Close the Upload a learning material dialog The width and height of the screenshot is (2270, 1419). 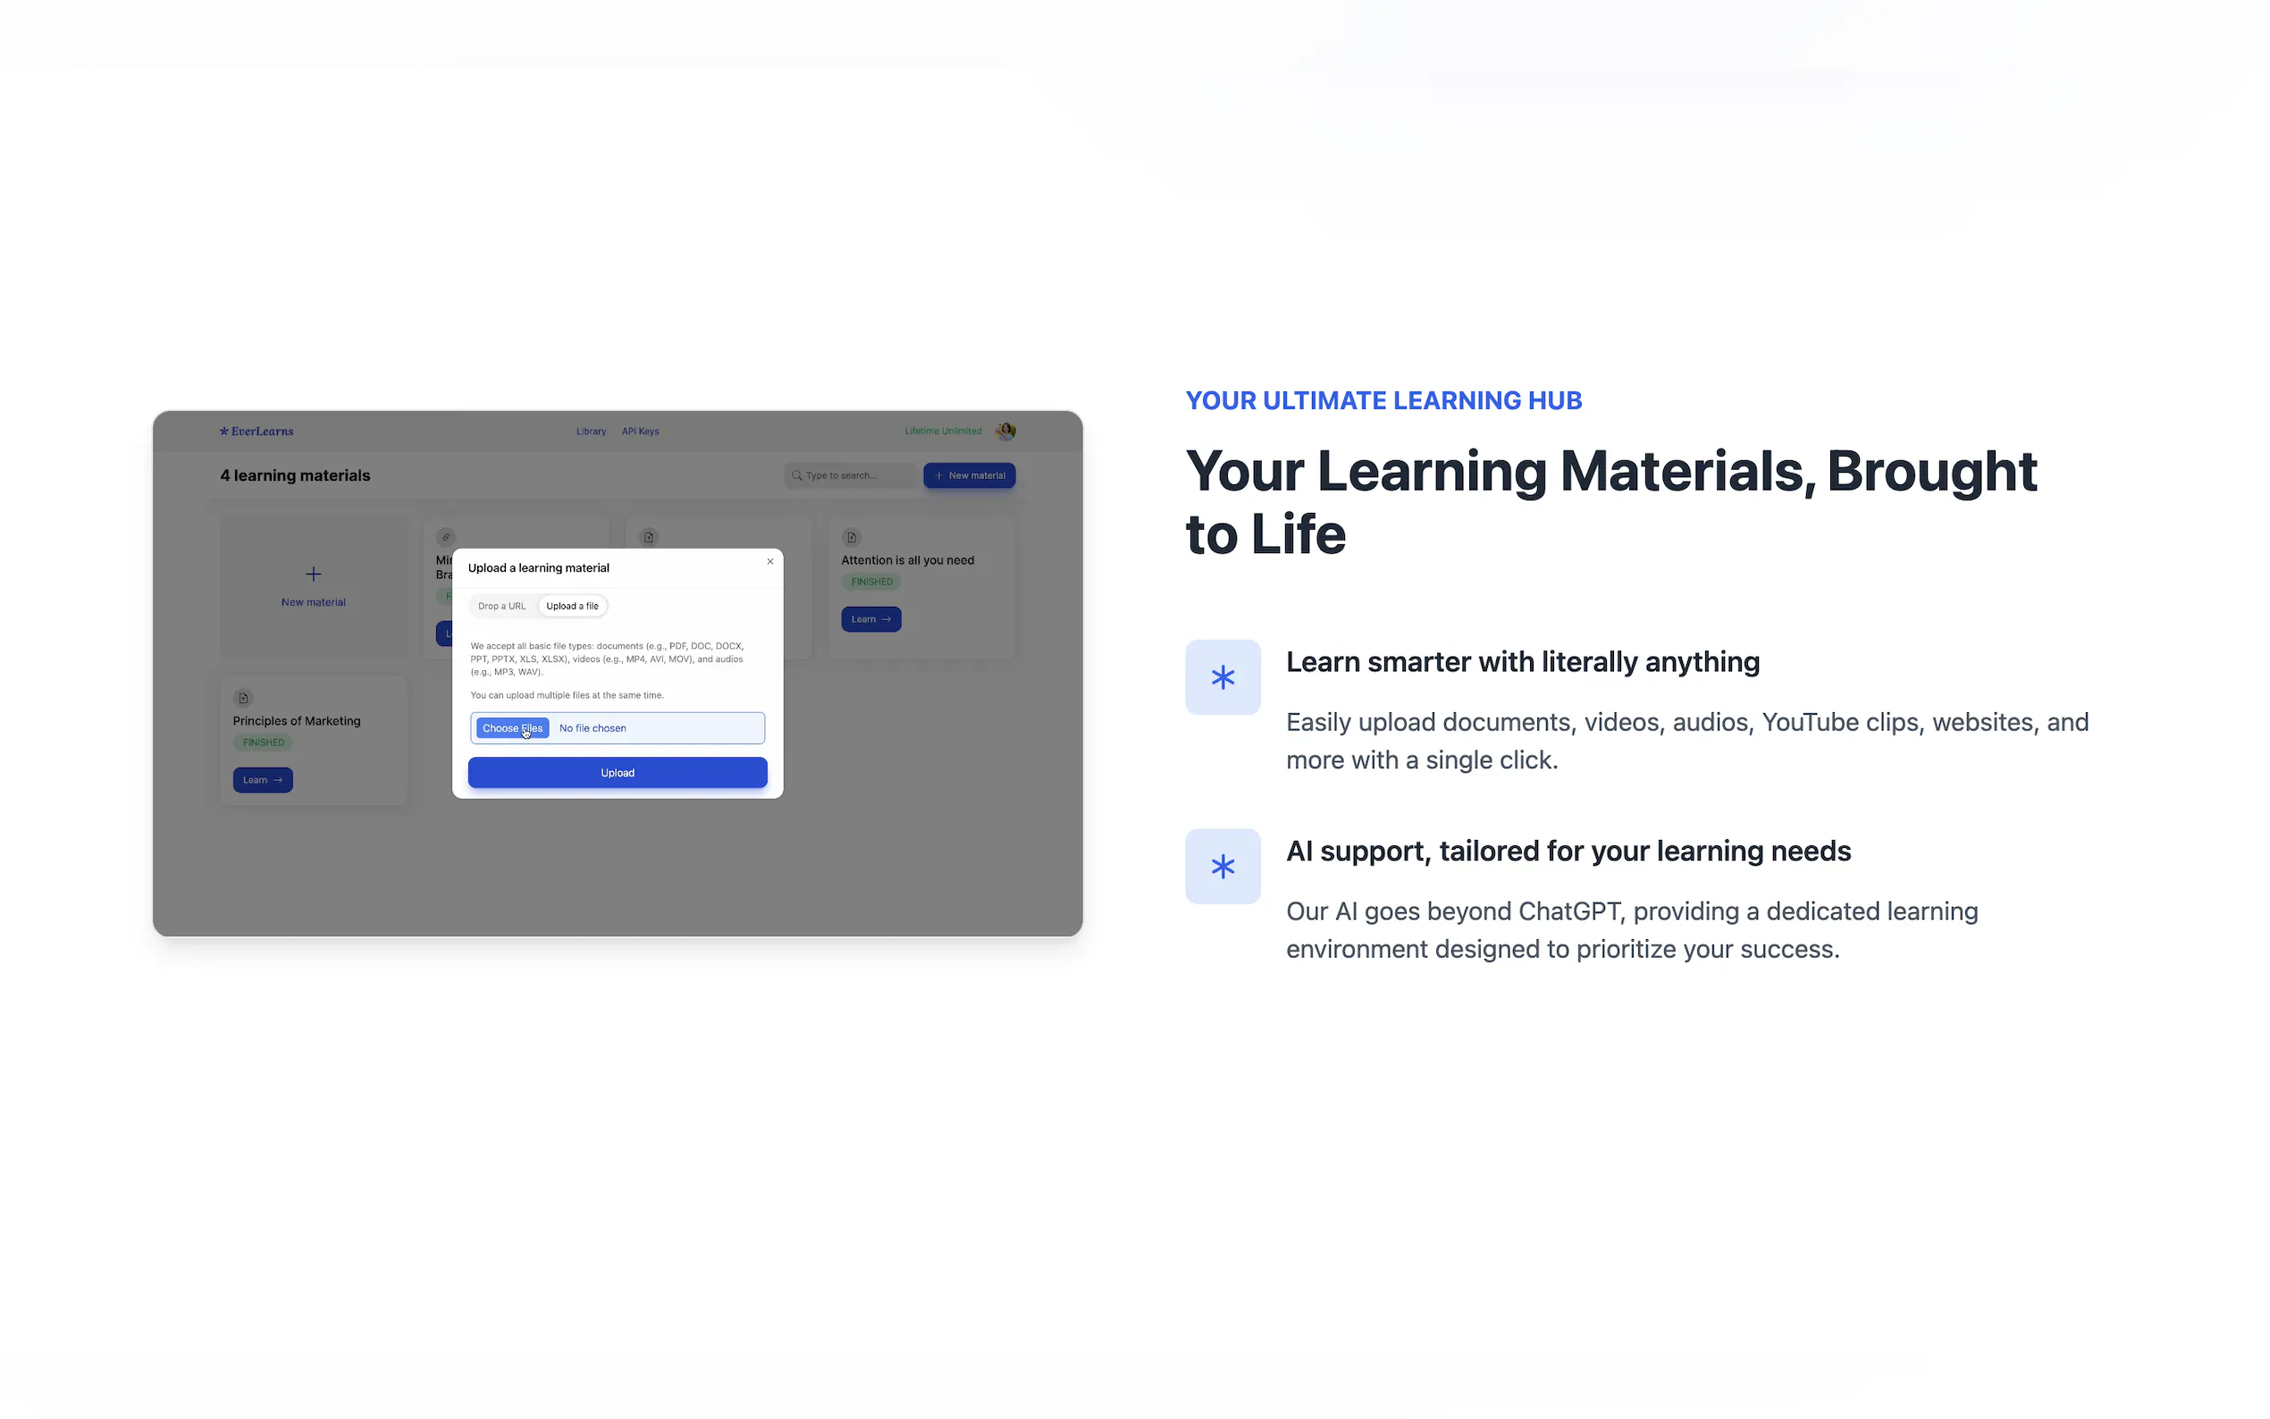point(770,561)
